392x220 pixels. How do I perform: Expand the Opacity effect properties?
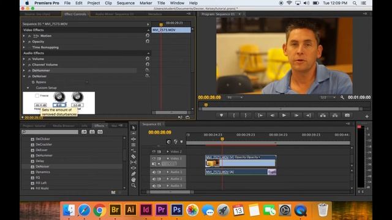coord(24,42)
